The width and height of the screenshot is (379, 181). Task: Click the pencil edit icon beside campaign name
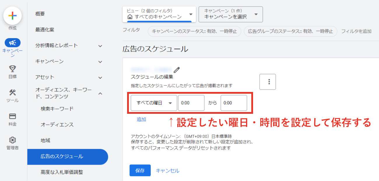(177, 70)
